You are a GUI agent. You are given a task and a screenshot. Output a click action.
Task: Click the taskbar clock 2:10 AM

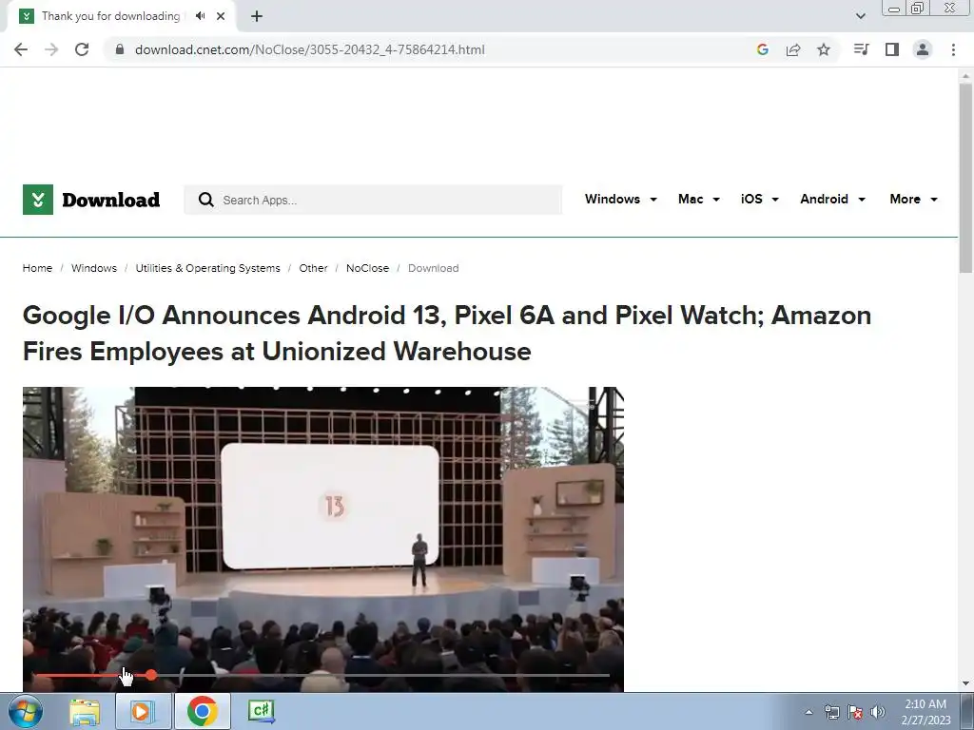click(x=925, y=712)
